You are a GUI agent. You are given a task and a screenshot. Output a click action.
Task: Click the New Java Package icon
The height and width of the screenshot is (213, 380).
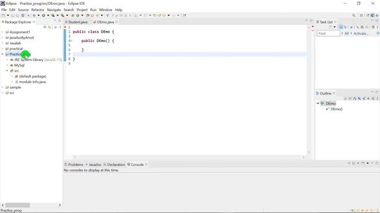pos(72,15)
